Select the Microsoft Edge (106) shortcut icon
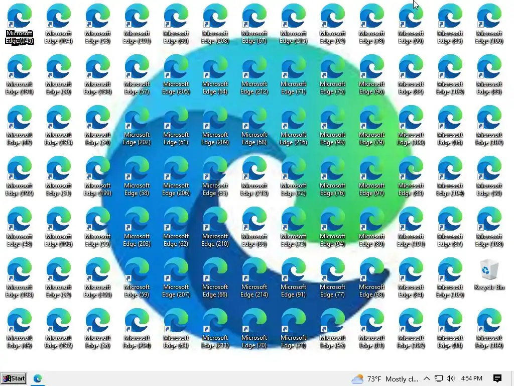This screenshot has width=514, height=386. click(x=489, y=24)
